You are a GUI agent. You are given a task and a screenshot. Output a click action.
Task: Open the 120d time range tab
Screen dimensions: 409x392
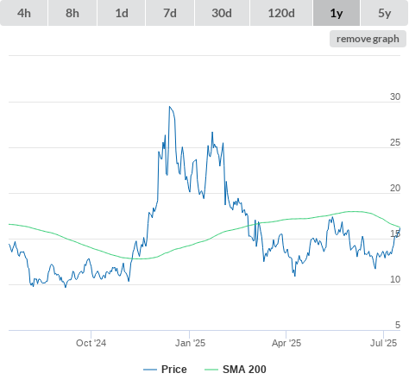[x=281, y=13]
